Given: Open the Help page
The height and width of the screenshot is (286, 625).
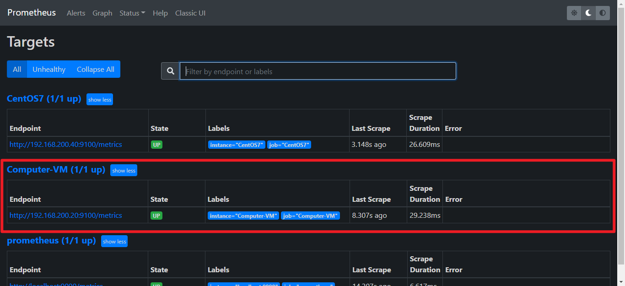Looking at the screenshot, I should point(160,13).
